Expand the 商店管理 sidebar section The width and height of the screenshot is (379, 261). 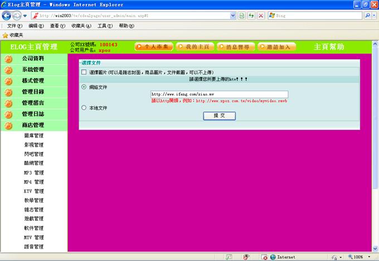pyautogui.click(x=33, y=125)
